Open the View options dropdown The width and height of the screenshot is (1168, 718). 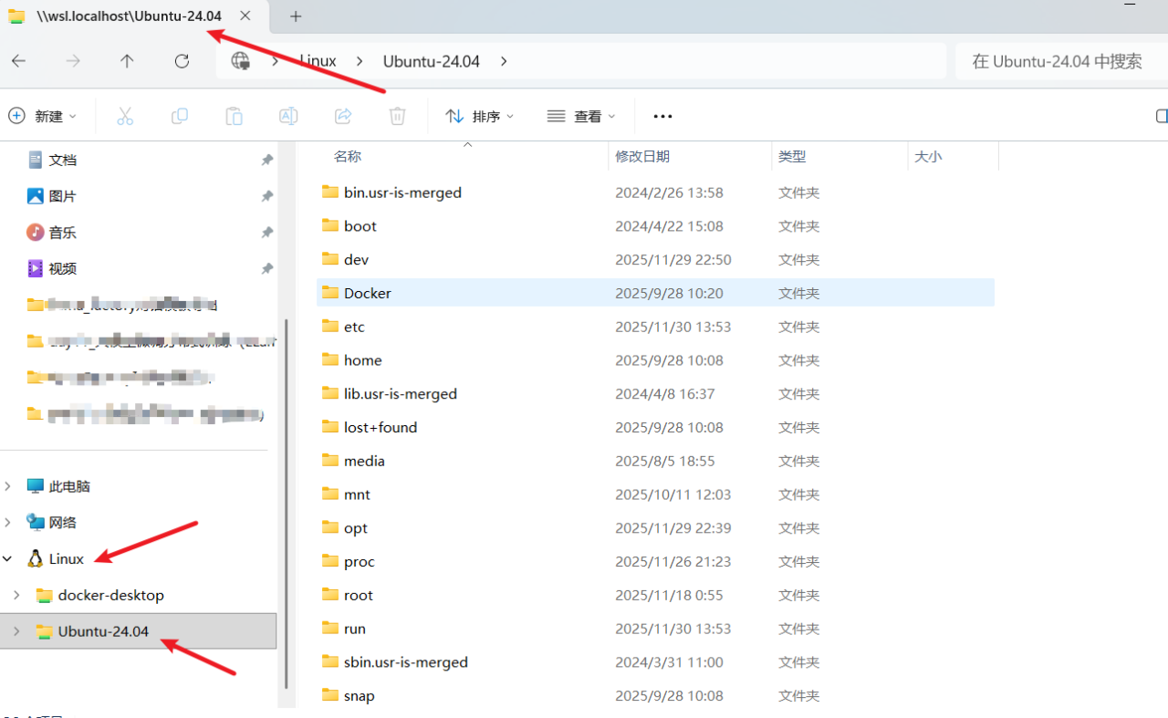(581, 116)
